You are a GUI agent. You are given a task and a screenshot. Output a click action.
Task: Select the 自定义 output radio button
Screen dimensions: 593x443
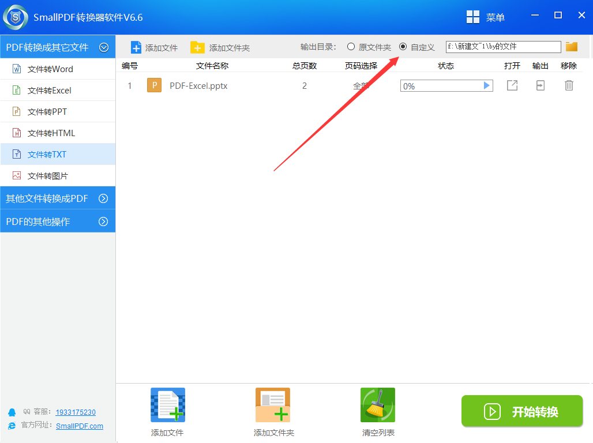point(403,47)
